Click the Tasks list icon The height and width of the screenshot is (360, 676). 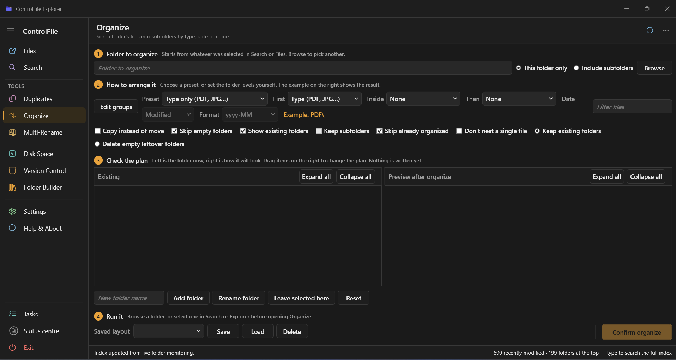click(x=12, y=314)
